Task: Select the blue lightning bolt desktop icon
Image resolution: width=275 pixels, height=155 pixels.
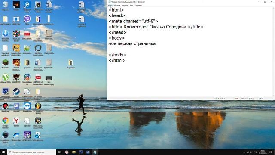Action: pyautogui.click(x=6, y=36)
